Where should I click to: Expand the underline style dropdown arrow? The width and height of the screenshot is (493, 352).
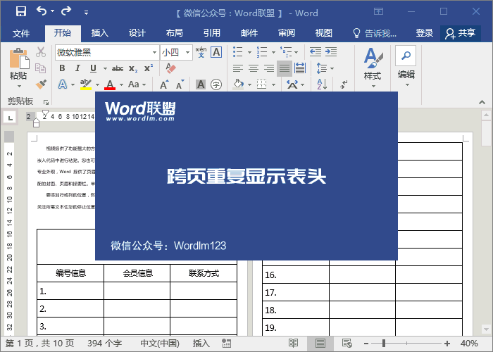105,68
